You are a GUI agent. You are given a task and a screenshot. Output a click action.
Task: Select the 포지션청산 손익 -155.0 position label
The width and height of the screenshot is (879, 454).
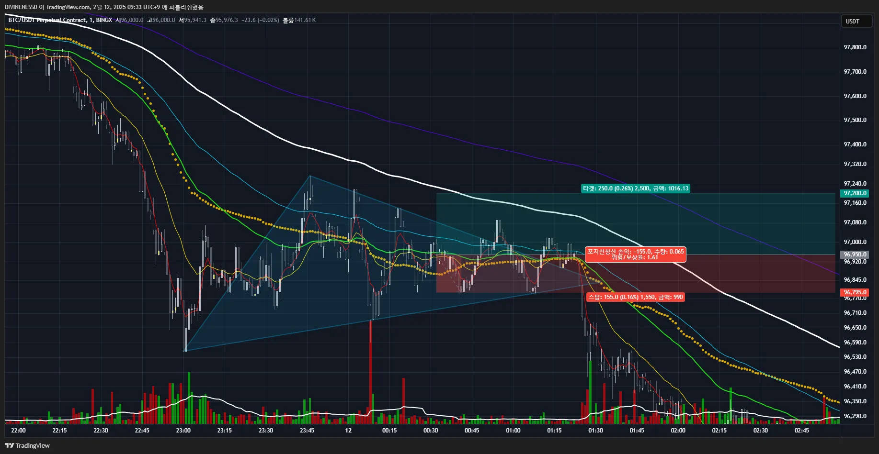point(636,255)
